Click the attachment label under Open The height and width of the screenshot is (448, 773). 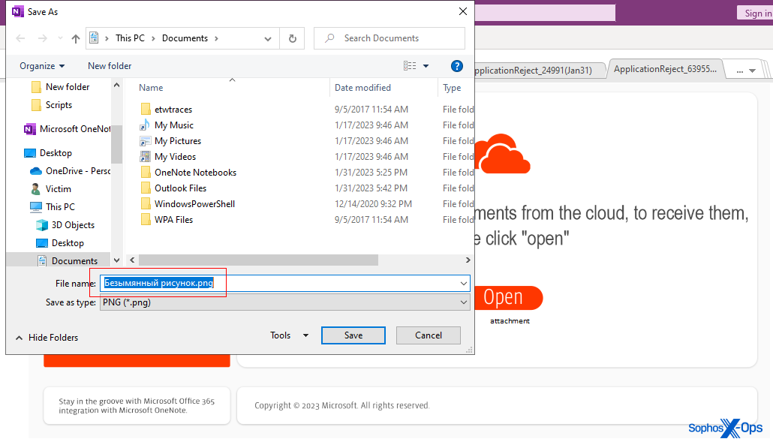coord(510,321)
